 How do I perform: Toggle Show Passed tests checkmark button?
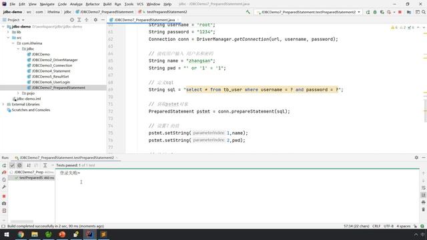tap(12, 165)
